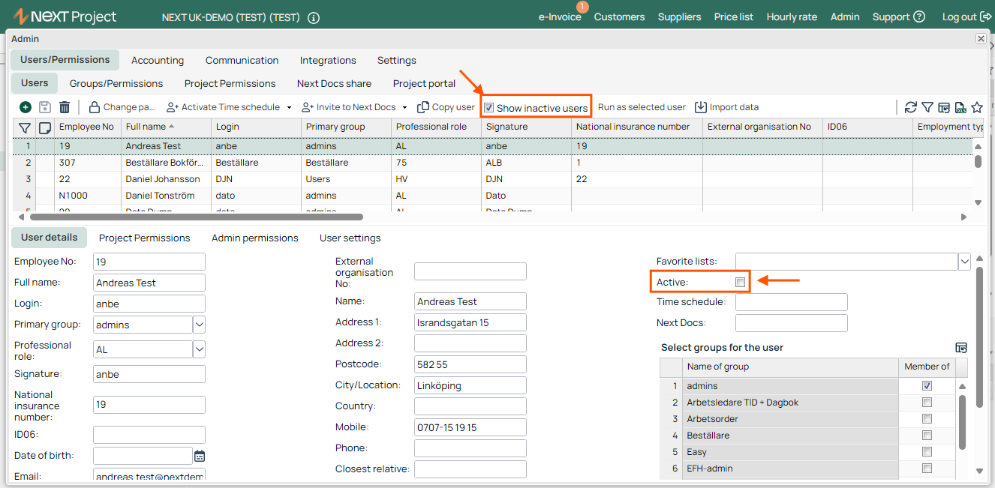The height and width of the screenshot is (488, 995).
Task: Delete the selected user with the trash icon
Action: point(65,107)
